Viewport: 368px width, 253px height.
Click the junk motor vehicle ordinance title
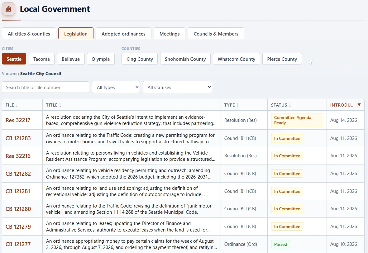(129, 209)
